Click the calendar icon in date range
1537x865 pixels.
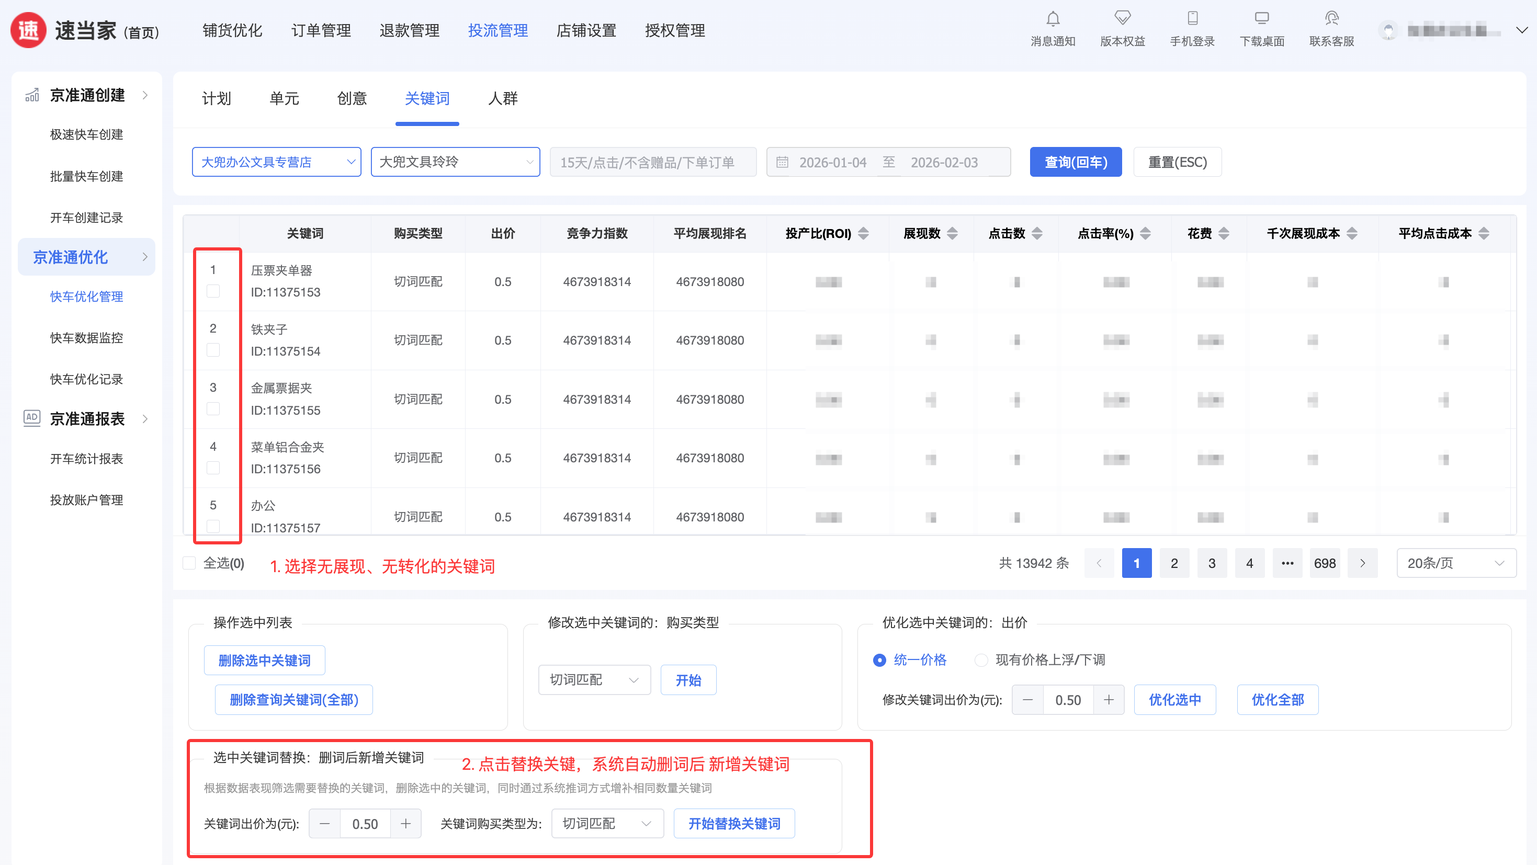click(x=782, y=162)
